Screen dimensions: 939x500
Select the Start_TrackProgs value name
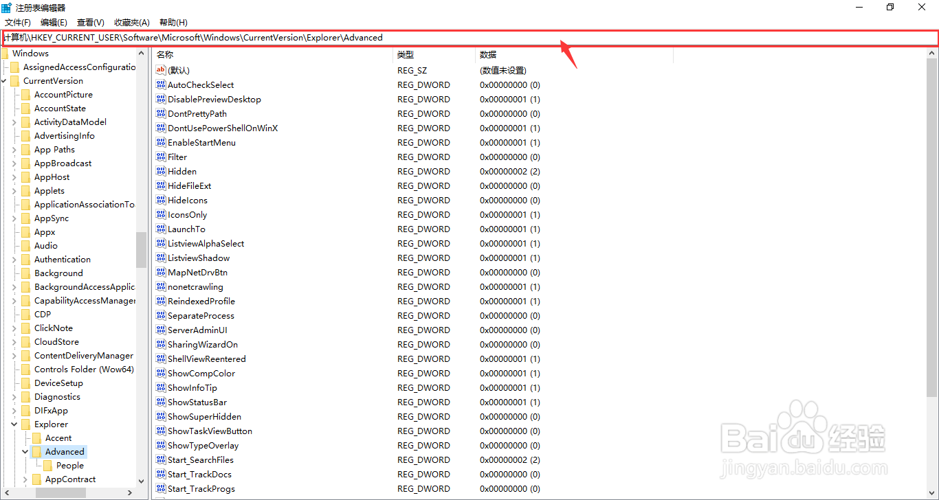click(201, 488)
